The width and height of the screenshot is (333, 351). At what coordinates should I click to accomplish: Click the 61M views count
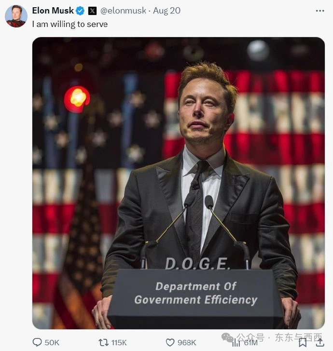point(250,343)
